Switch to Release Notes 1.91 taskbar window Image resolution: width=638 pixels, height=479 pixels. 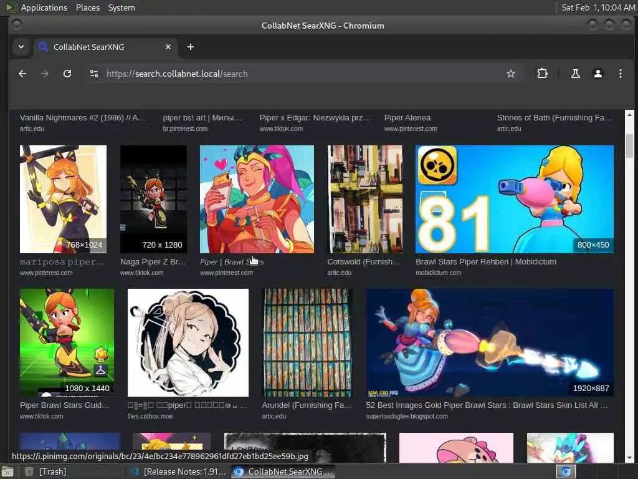[178, 472]
